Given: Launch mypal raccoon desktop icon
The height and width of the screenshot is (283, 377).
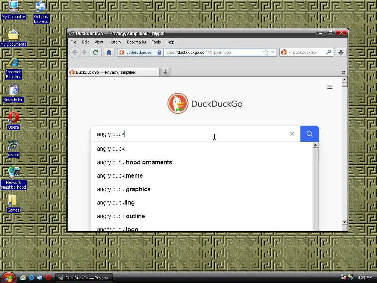Looking at the screenshot, I should 13,149.
